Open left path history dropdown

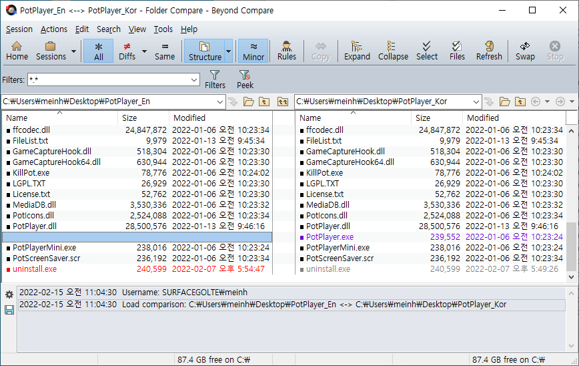[220, 102]
